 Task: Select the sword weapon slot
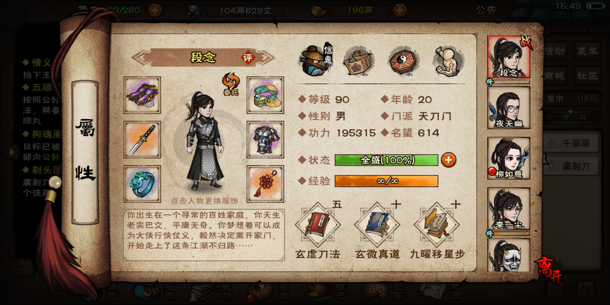(142, 140)
